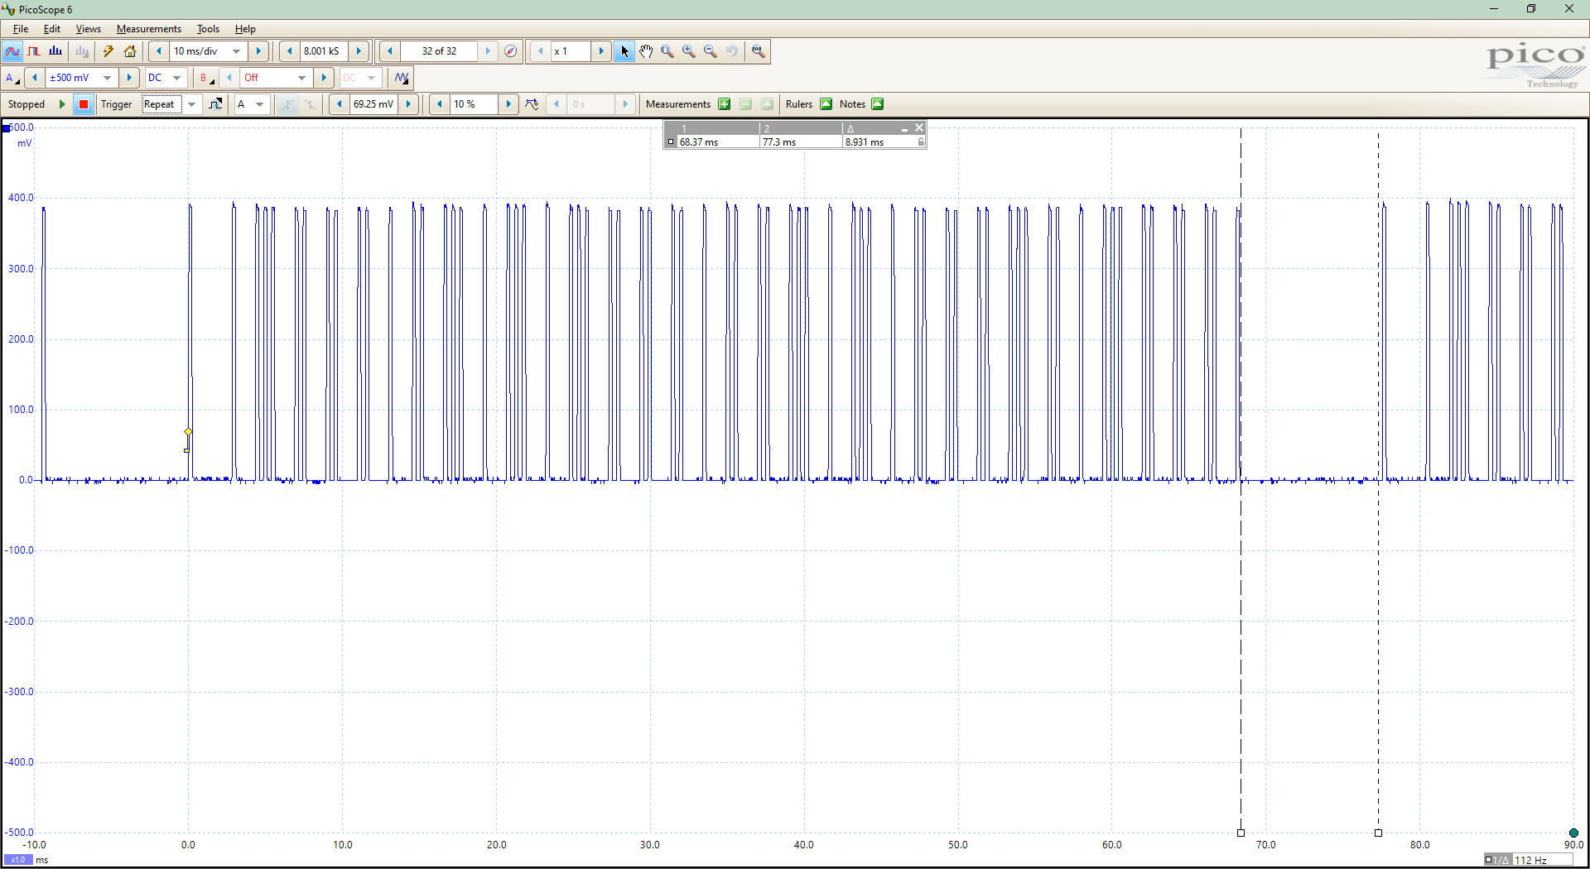Toggle the ruler legend lock icon
This screenshot has height=869, width=1590.
pyautogui.click(x=921, y=142)
